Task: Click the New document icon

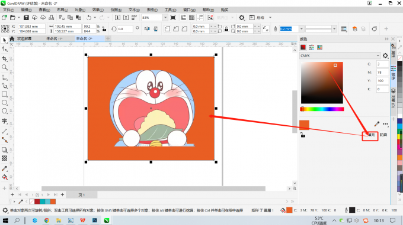Action: click(4, 17)
